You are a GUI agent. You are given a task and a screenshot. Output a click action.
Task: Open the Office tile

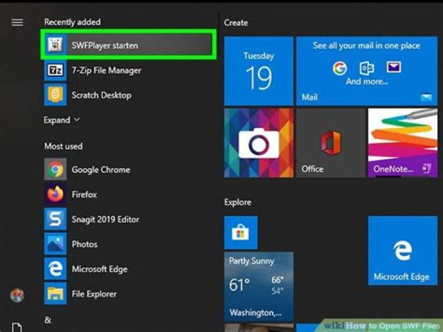(x=330, y=143)
